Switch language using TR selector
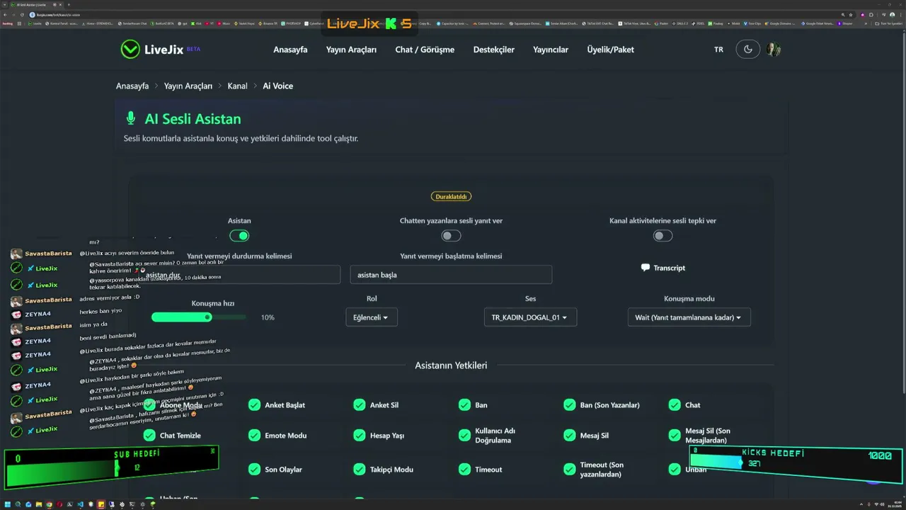 click(x=718, y=50)
